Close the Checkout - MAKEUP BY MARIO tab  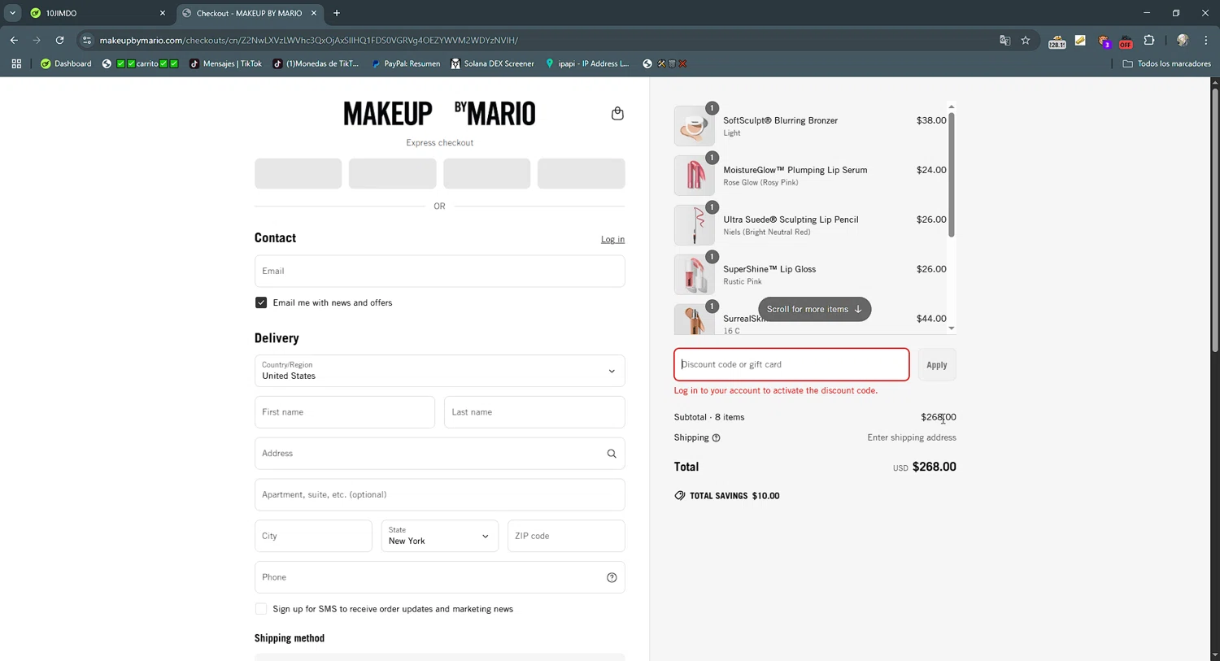314,13
